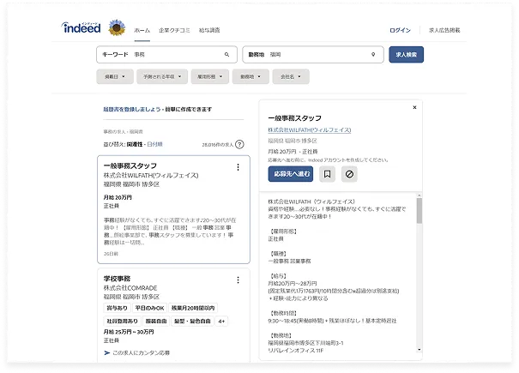The width and height of the screenshot is (519, 373).
Task: Click the 求人検索 button
Action: click(x=406, y=55)
